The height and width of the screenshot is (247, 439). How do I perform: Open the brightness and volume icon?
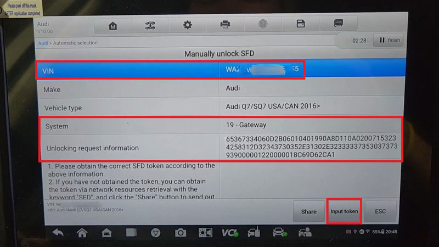pos(205,233)
